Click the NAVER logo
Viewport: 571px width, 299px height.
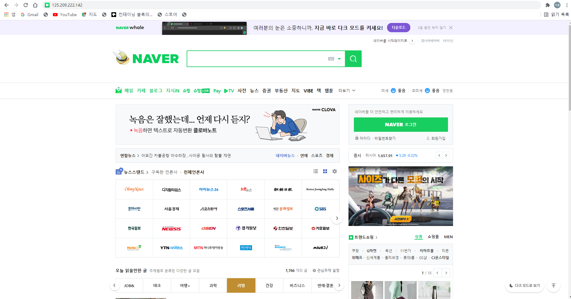pos(155,59)
